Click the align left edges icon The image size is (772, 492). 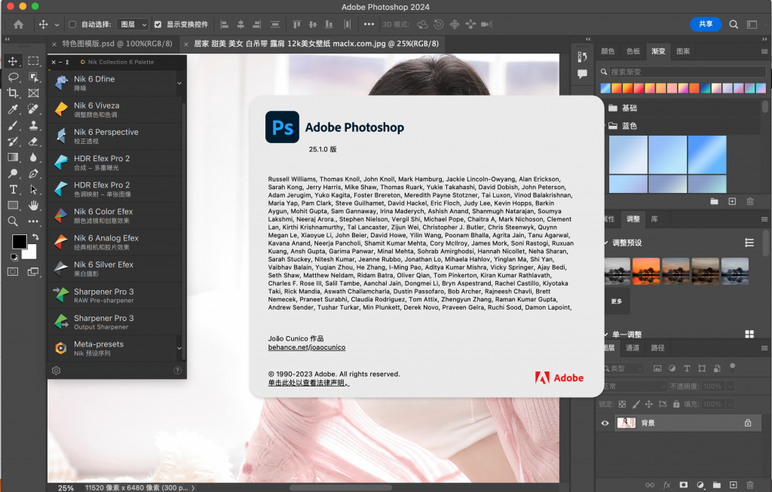click(x=223, y=23)
